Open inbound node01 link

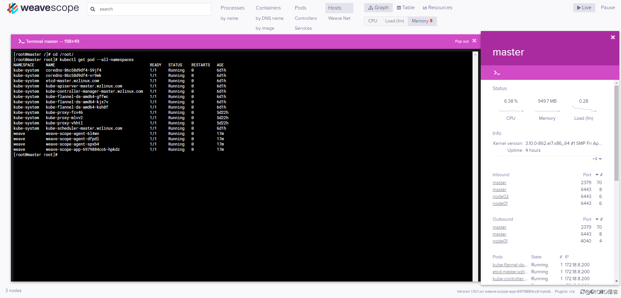click(500, 204)
